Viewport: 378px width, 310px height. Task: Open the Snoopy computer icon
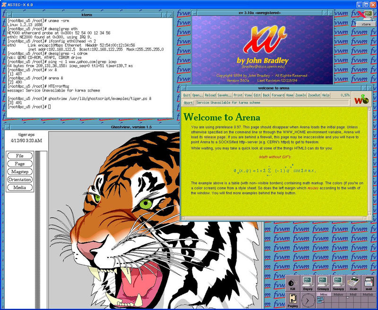click(x=338, y=284)
